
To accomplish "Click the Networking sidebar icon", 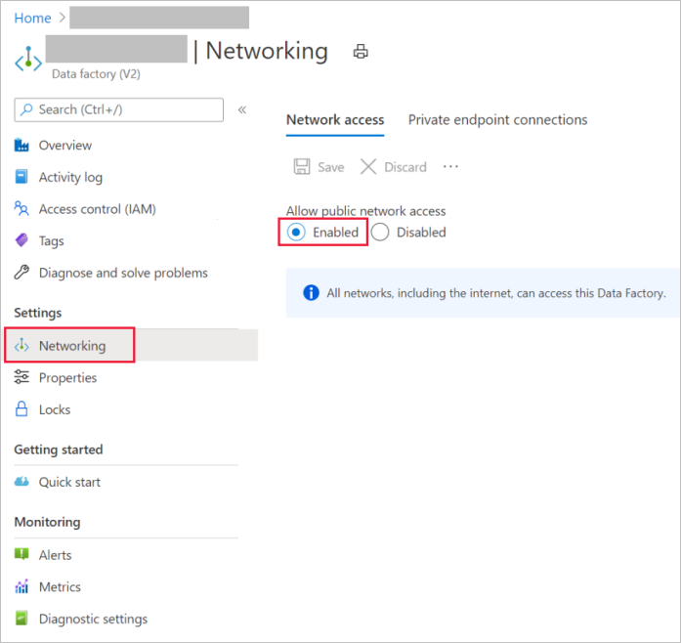I will point(21,346).
